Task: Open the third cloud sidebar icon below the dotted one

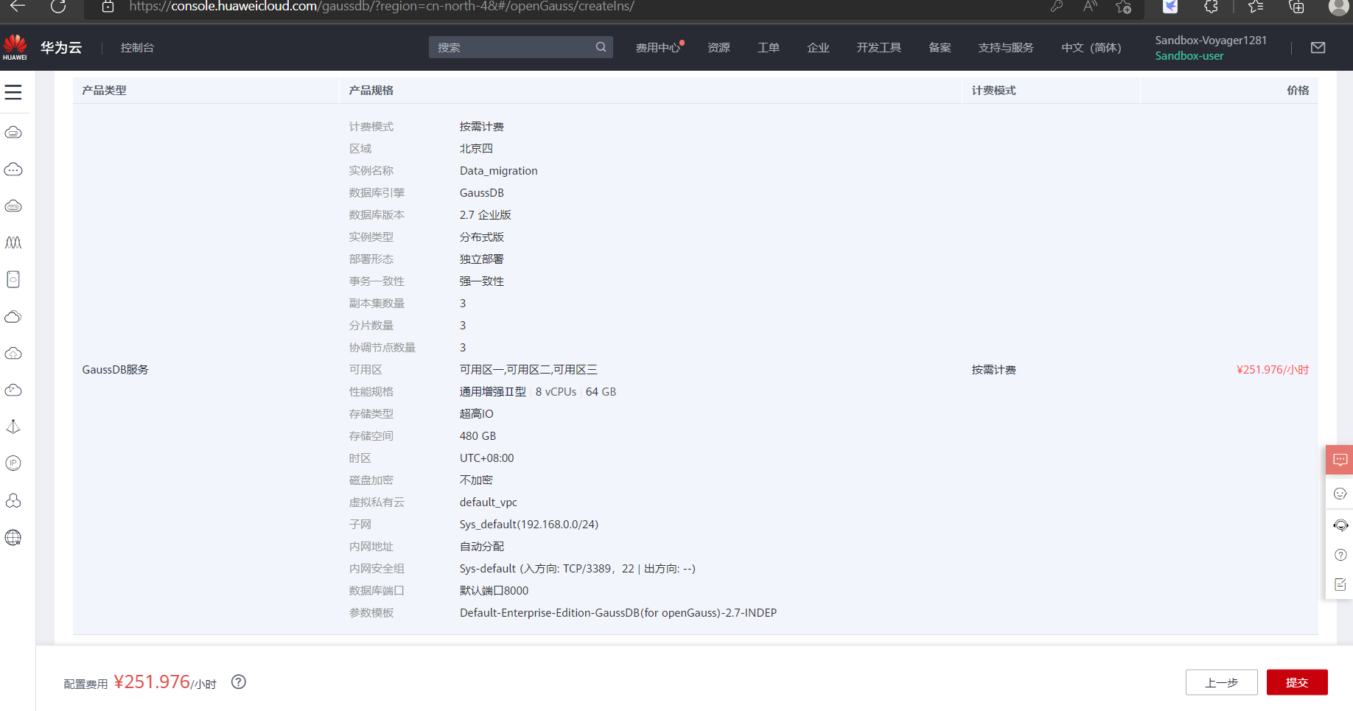Action: (13, 206)
